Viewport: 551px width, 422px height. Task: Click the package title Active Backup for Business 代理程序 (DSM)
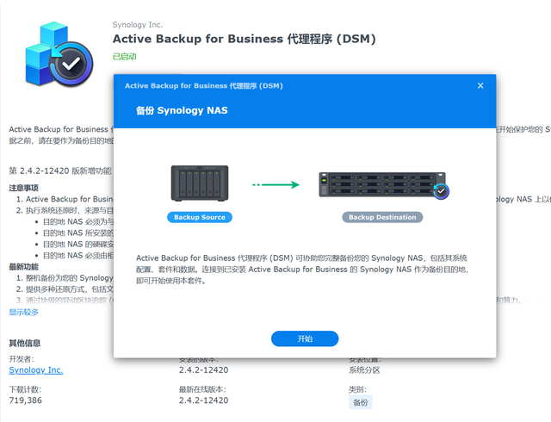245,39
